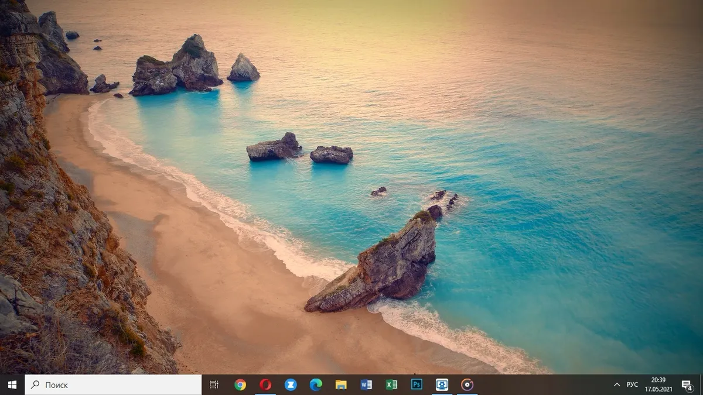Expand the hidden system tray icons
703x395 pixels.
click(x=616, y=384)
